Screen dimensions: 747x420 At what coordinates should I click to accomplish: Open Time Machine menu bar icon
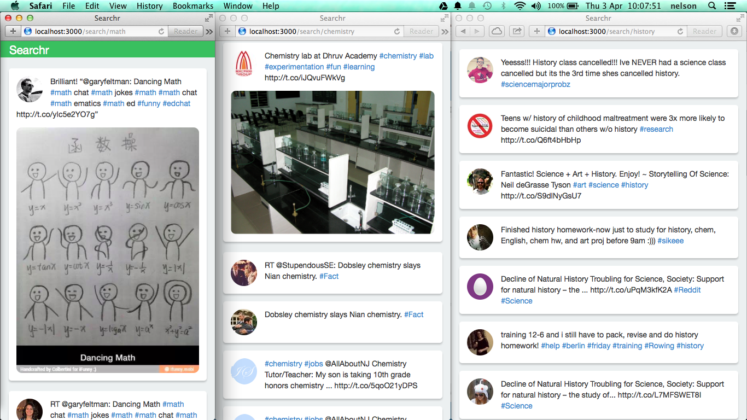tap(487, 6)
